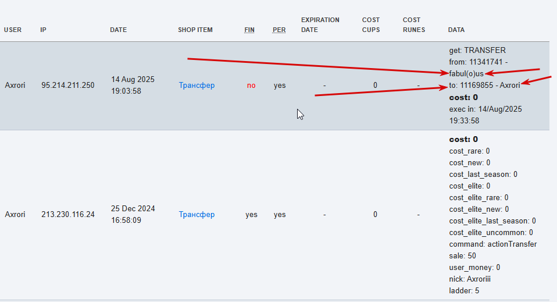Click the red 'no' FIN value

[251, 86]
